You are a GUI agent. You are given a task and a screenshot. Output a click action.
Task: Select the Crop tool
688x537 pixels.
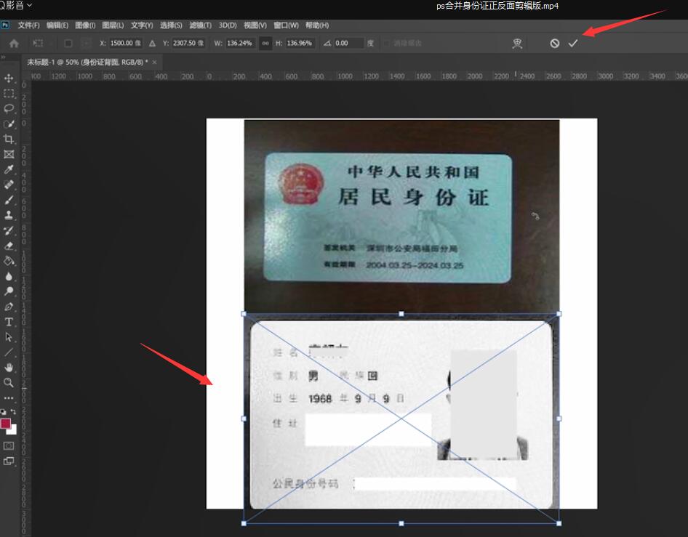coord(8,140)
